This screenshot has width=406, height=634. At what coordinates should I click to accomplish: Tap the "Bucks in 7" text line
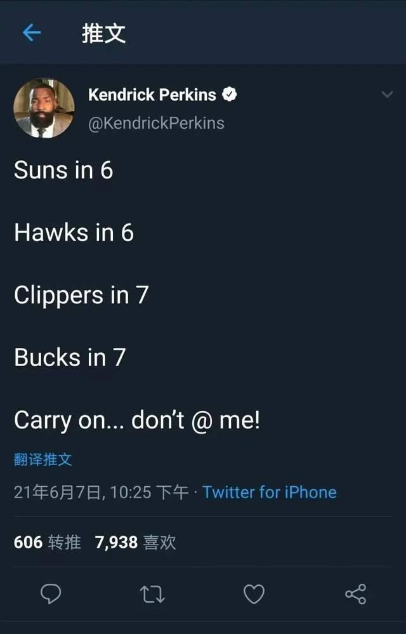[x=70, y=358]
